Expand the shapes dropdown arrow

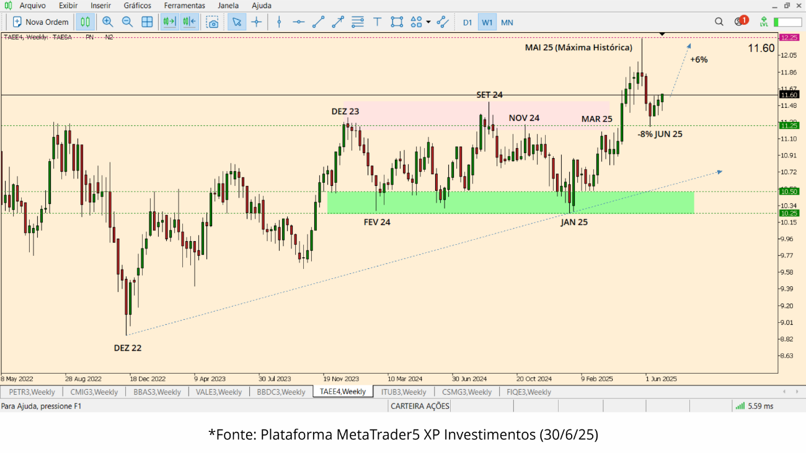[x=428, y=22]
